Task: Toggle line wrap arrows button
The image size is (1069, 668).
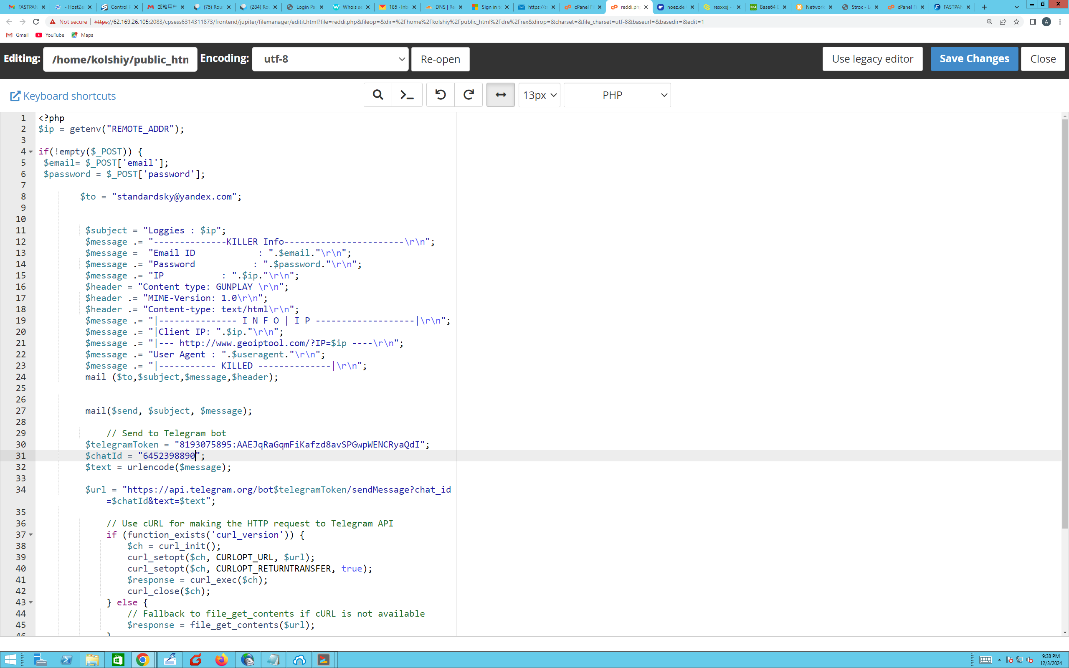Action: (x=501, y=94)
